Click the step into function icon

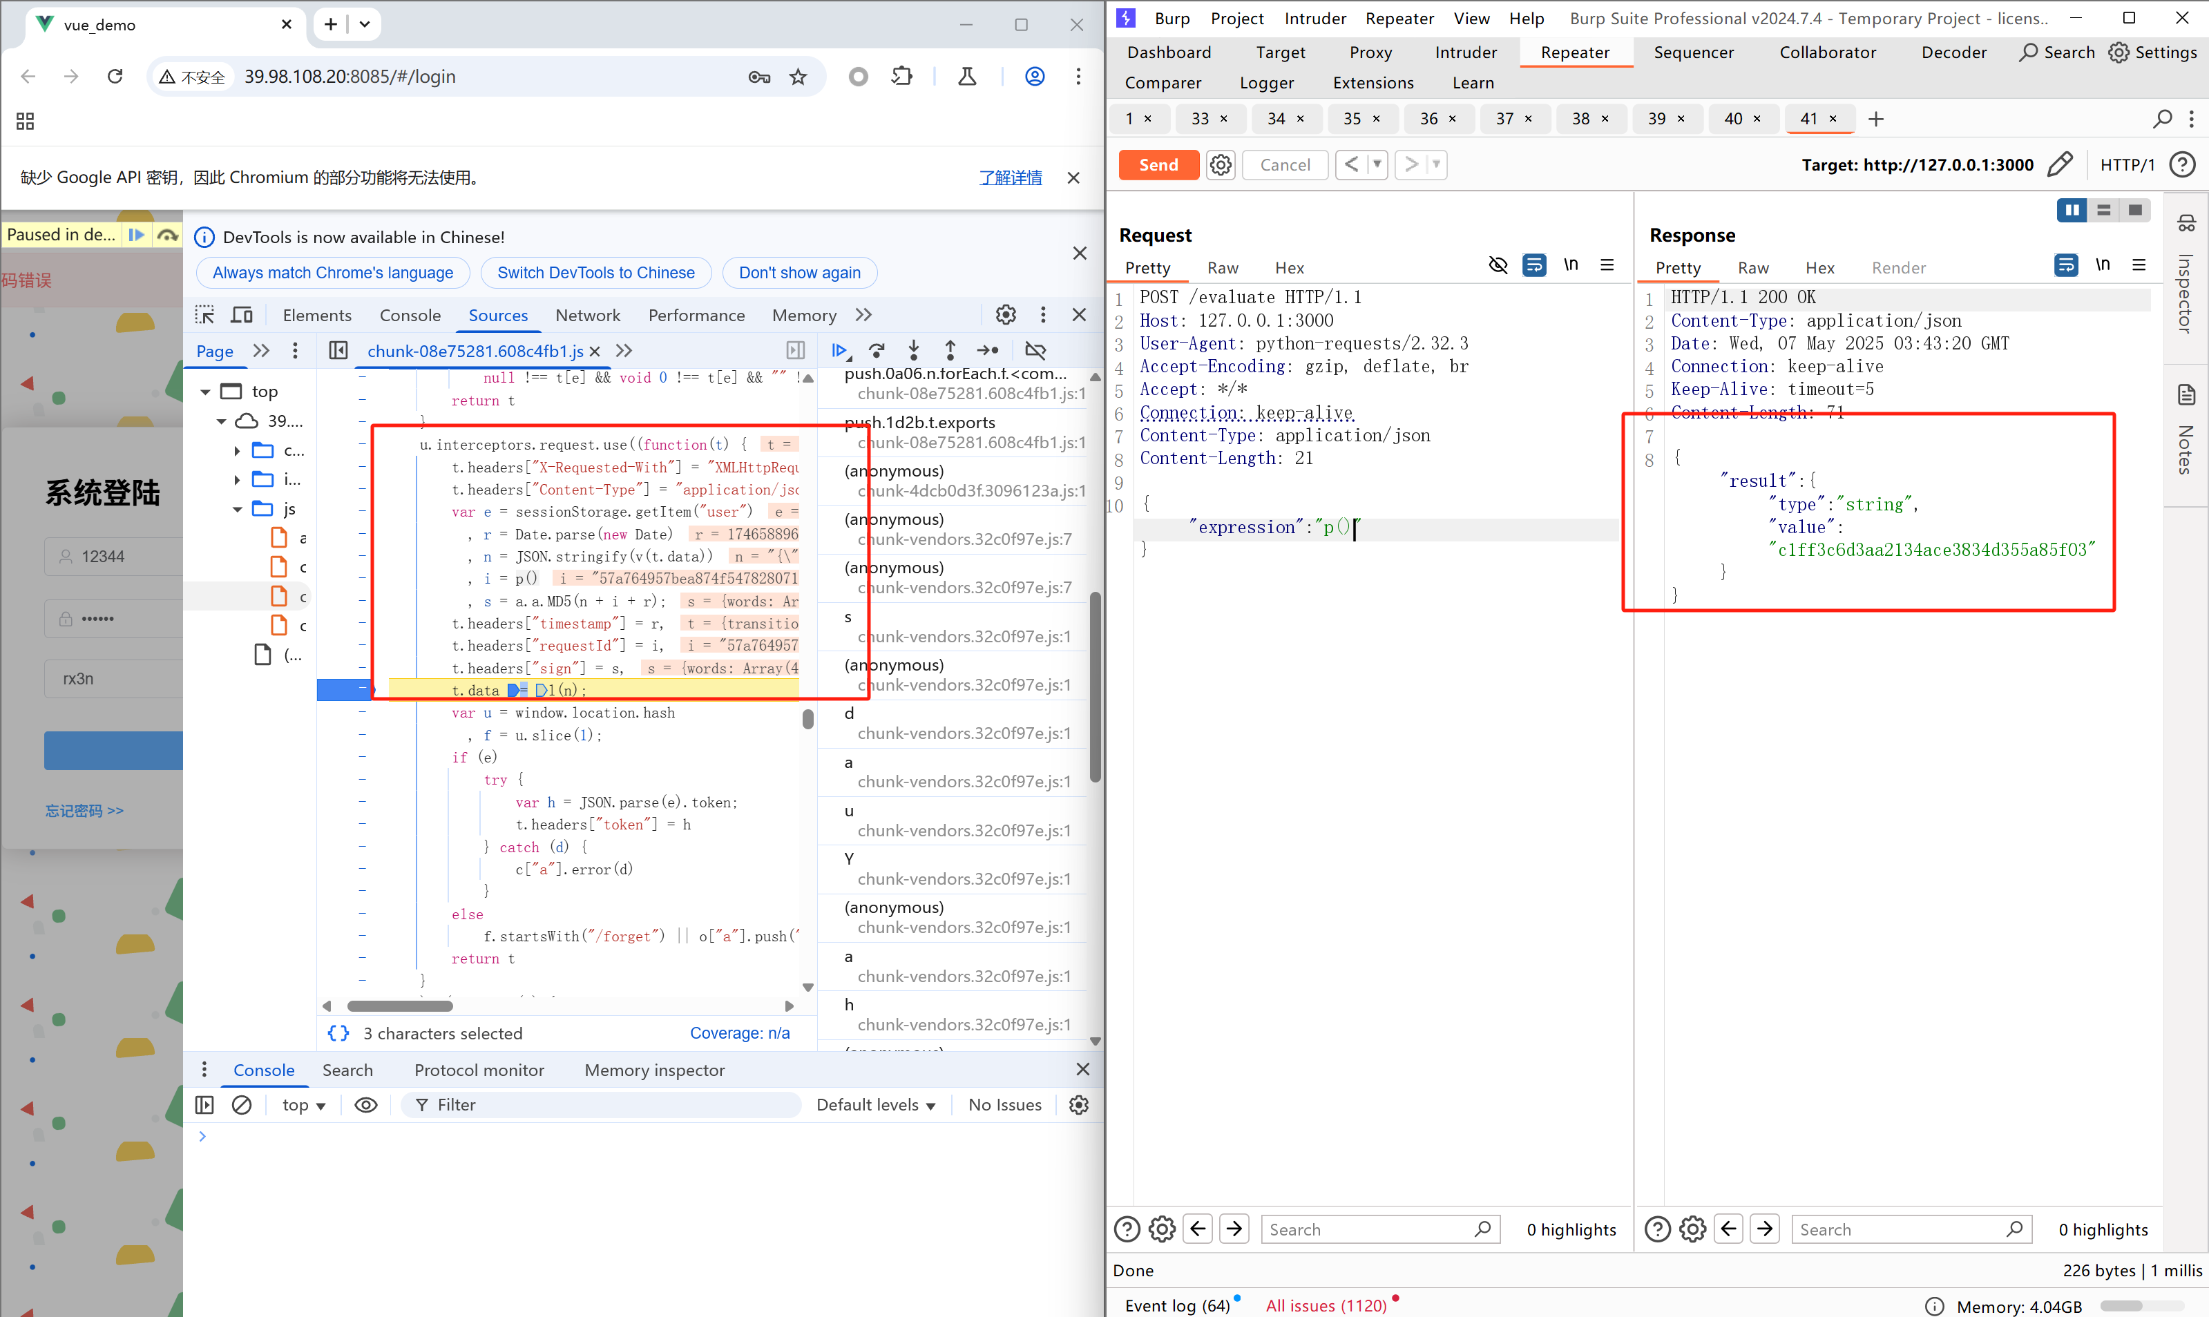pos(913,351)
